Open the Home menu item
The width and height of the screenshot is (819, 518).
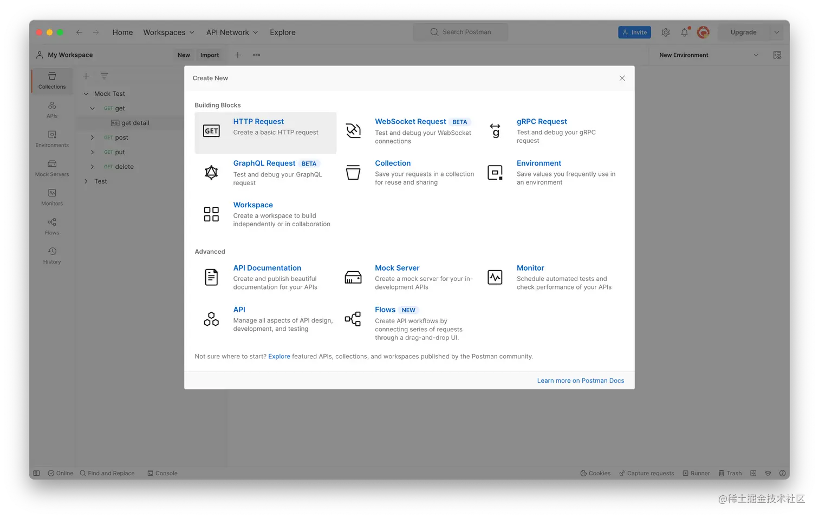pyautogui.click(x=122, y=32)
